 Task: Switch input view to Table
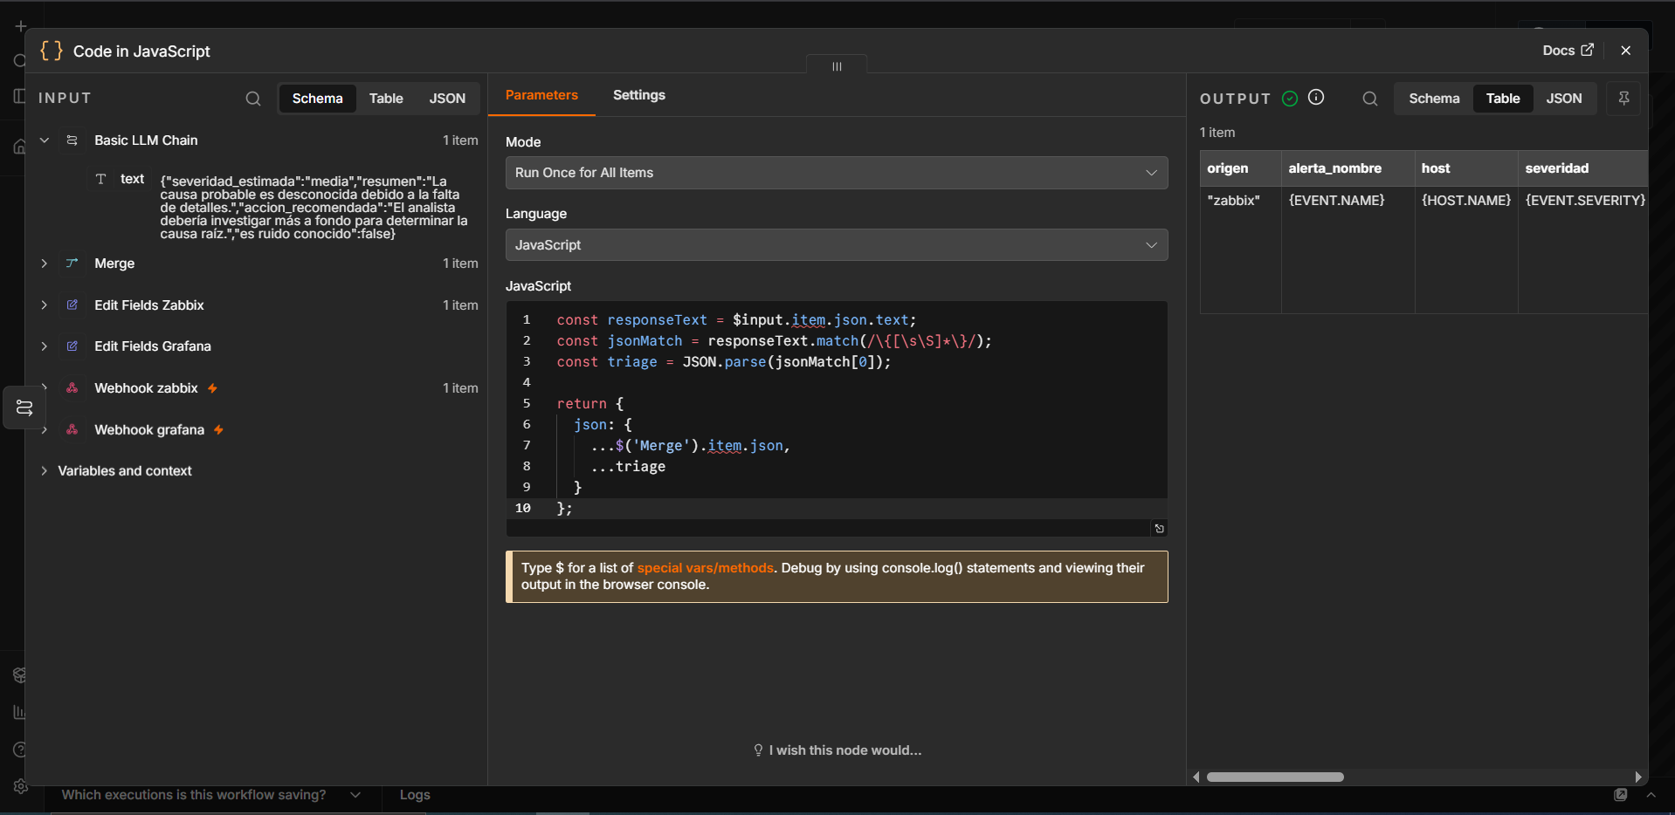pos(386,99)
